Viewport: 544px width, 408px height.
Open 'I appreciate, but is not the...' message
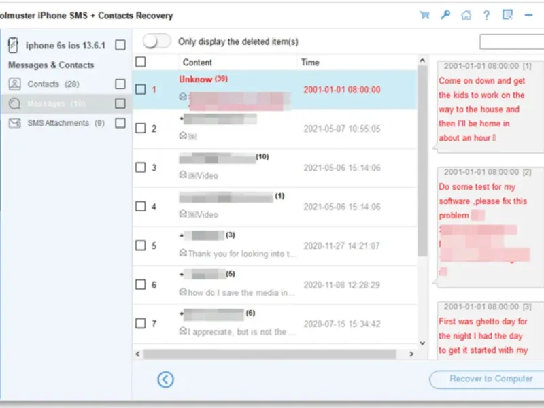[x=242, y=332]
